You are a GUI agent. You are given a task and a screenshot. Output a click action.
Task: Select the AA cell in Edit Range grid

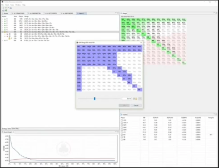(79, 47)
